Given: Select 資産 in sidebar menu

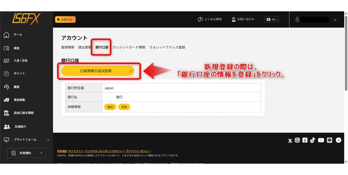Looking at the screenshot, I should (17, 48).
